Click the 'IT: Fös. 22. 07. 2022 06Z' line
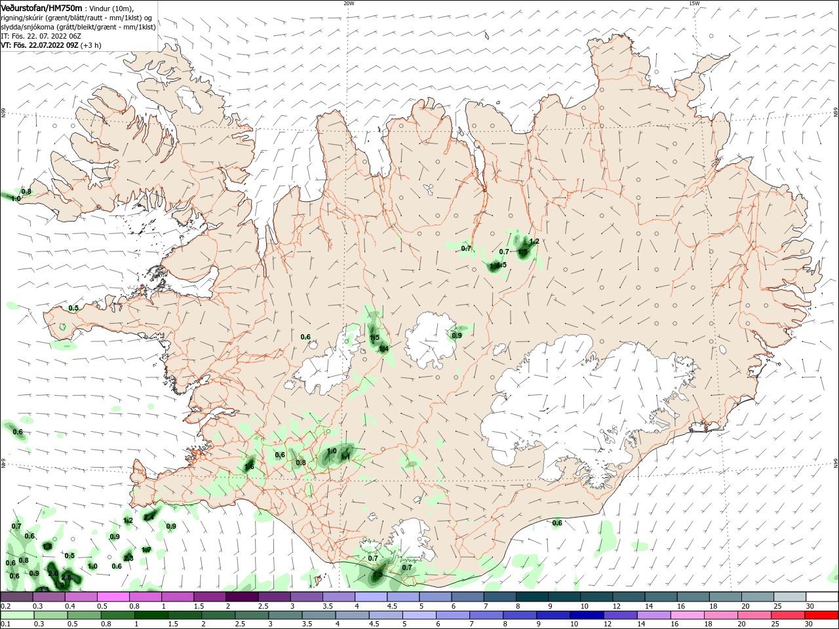The image size is (839, 629). tap(42, 36)
